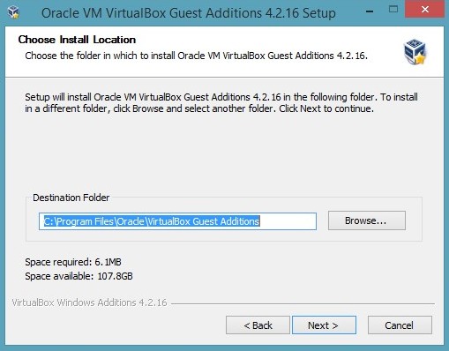
Task: Click the 'Choose the folder in which to install' subtitle
Action: click(197, 56)
